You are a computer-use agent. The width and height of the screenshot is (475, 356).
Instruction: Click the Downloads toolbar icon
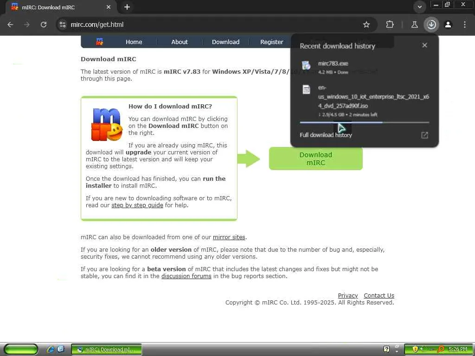[x=431, y=25]
